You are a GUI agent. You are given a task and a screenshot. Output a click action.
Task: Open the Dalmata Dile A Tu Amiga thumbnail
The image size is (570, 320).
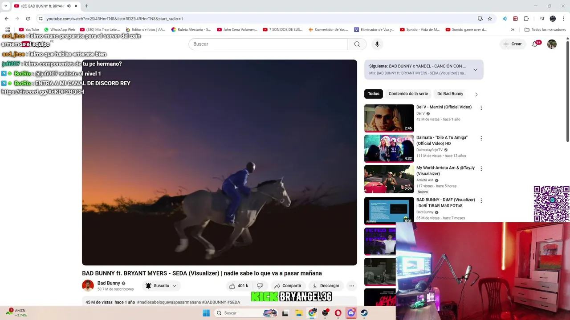(x=389, y=148)
